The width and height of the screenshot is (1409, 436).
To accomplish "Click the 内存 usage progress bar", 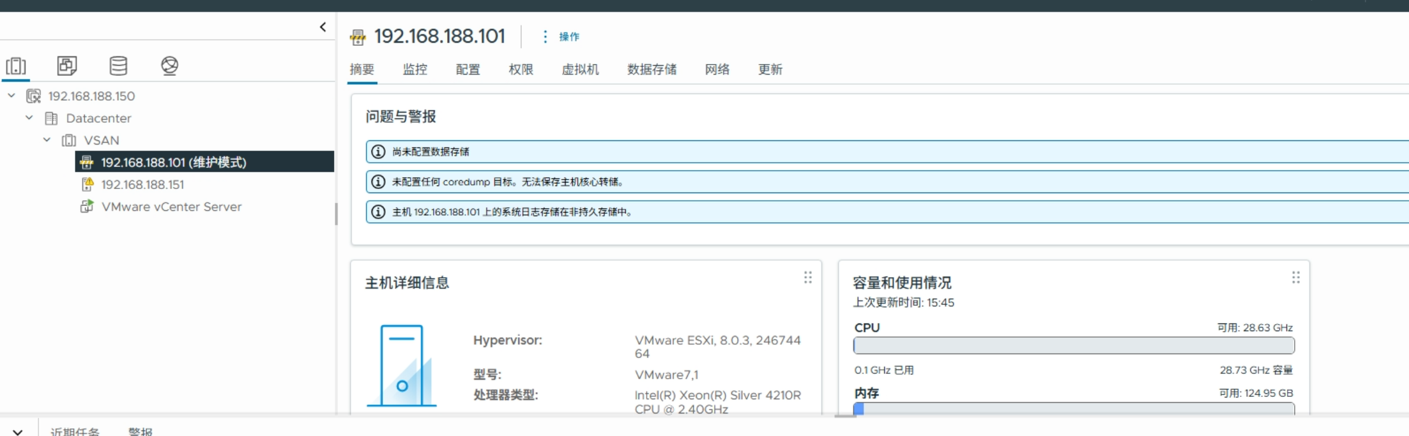I will point(1074,409).
